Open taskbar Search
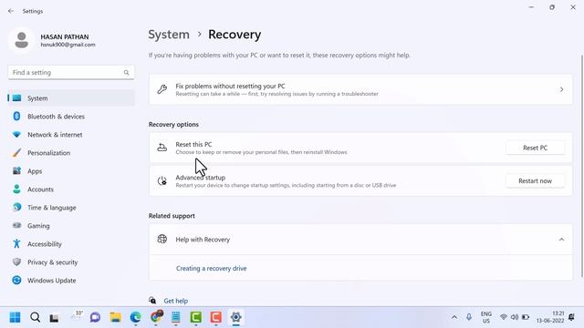Screen dimensions: 584x328 click(x=35, y=317)
